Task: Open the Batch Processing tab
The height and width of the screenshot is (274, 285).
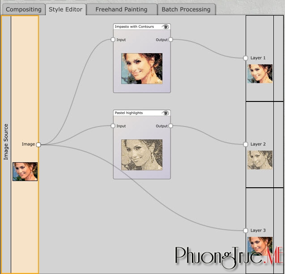Action: pyautogui.click(x=186, y=9)
